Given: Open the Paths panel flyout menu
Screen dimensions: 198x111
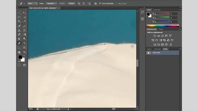Looking at the screenshot, I should coord(180,49).
